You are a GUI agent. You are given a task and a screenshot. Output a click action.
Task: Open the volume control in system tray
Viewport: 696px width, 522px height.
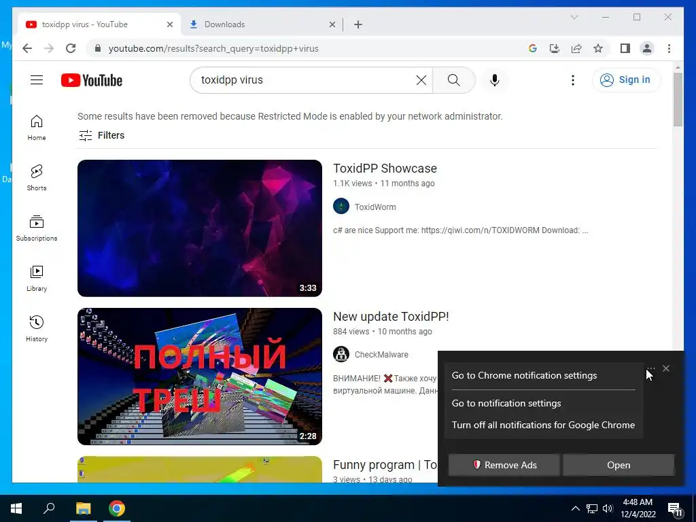point(608,508)
